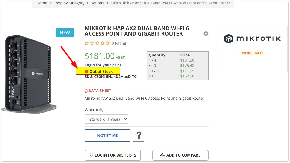This screenshot has width=290, height=163.
Task: Click the settings gear icon beside title
Action: pyautogui.click(x=206, y=34)
